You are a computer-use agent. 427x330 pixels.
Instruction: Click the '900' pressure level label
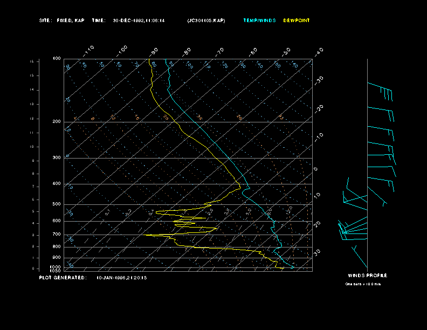coord(57,258)
